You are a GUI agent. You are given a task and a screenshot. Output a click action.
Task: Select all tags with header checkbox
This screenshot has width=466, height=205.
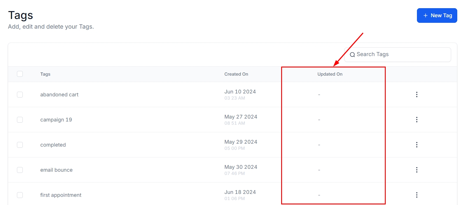pyautogui.click(x=20, y=74)
